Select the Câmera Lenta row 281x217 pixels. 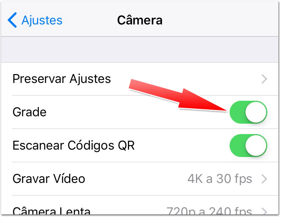click(x=140, y=205)
